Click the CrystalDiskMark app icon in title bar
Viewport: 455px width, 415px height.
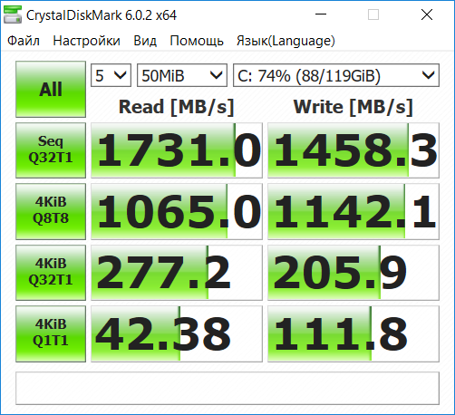pyautogui.click(x=13, y=14)
